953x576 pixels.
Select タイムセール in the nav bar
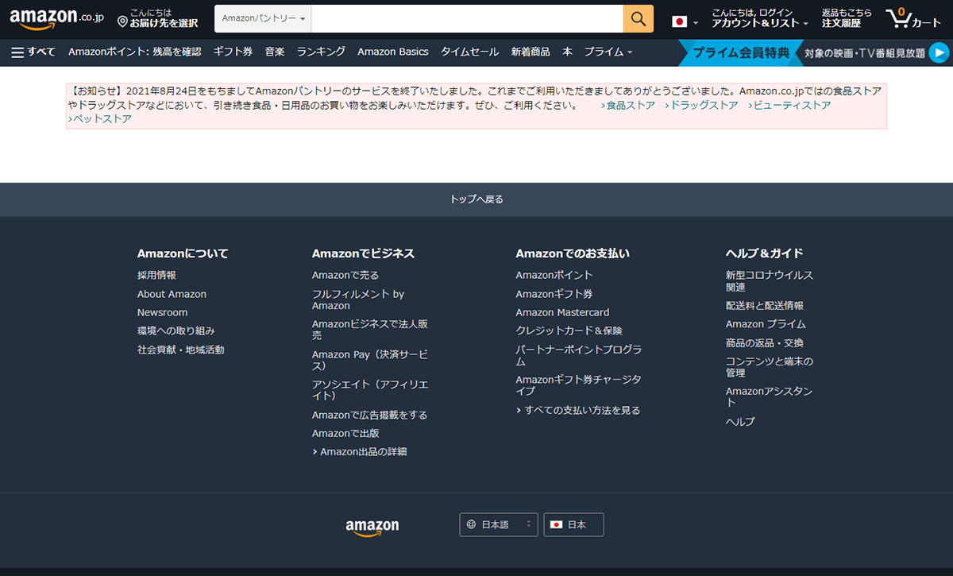point(469,52)
